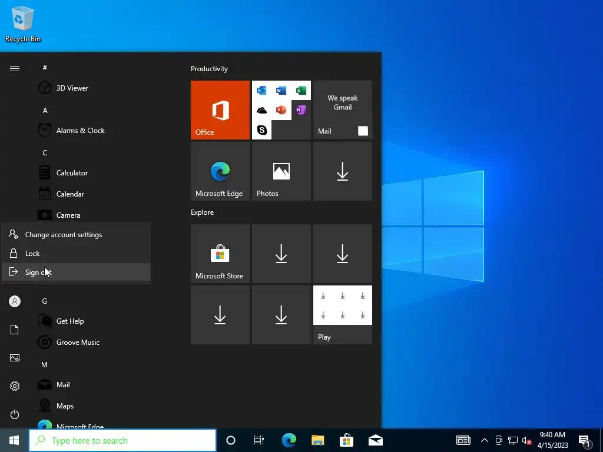
Task: Click the G letter header in app list
Action: [x=44, y=301]
